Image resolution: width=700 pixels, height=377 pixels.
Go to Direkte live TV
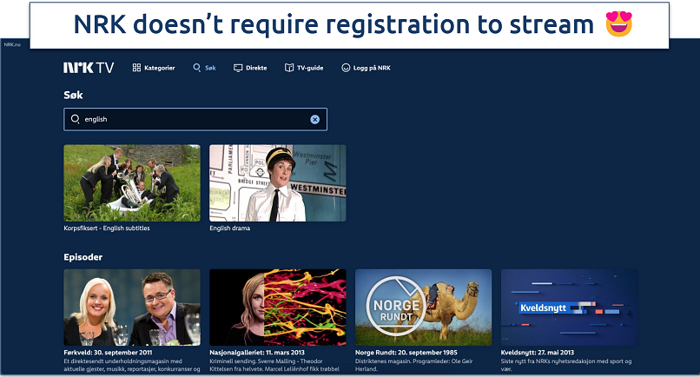coord(250,68)
